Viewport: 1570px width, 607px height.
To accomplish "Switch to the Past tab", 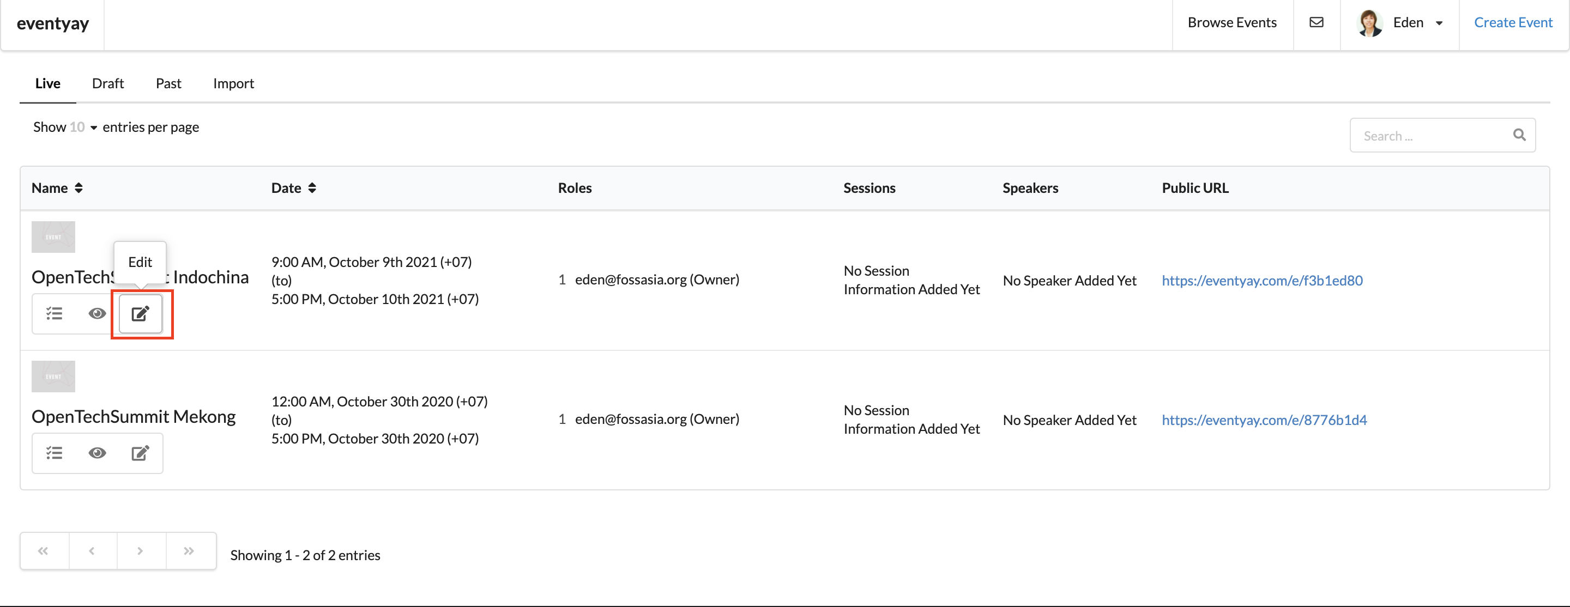I will click(x=168, y=83).
